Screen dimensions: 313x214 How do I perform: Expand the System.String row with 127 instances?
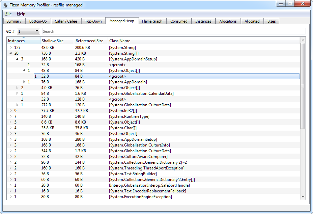tap(10, 47)
